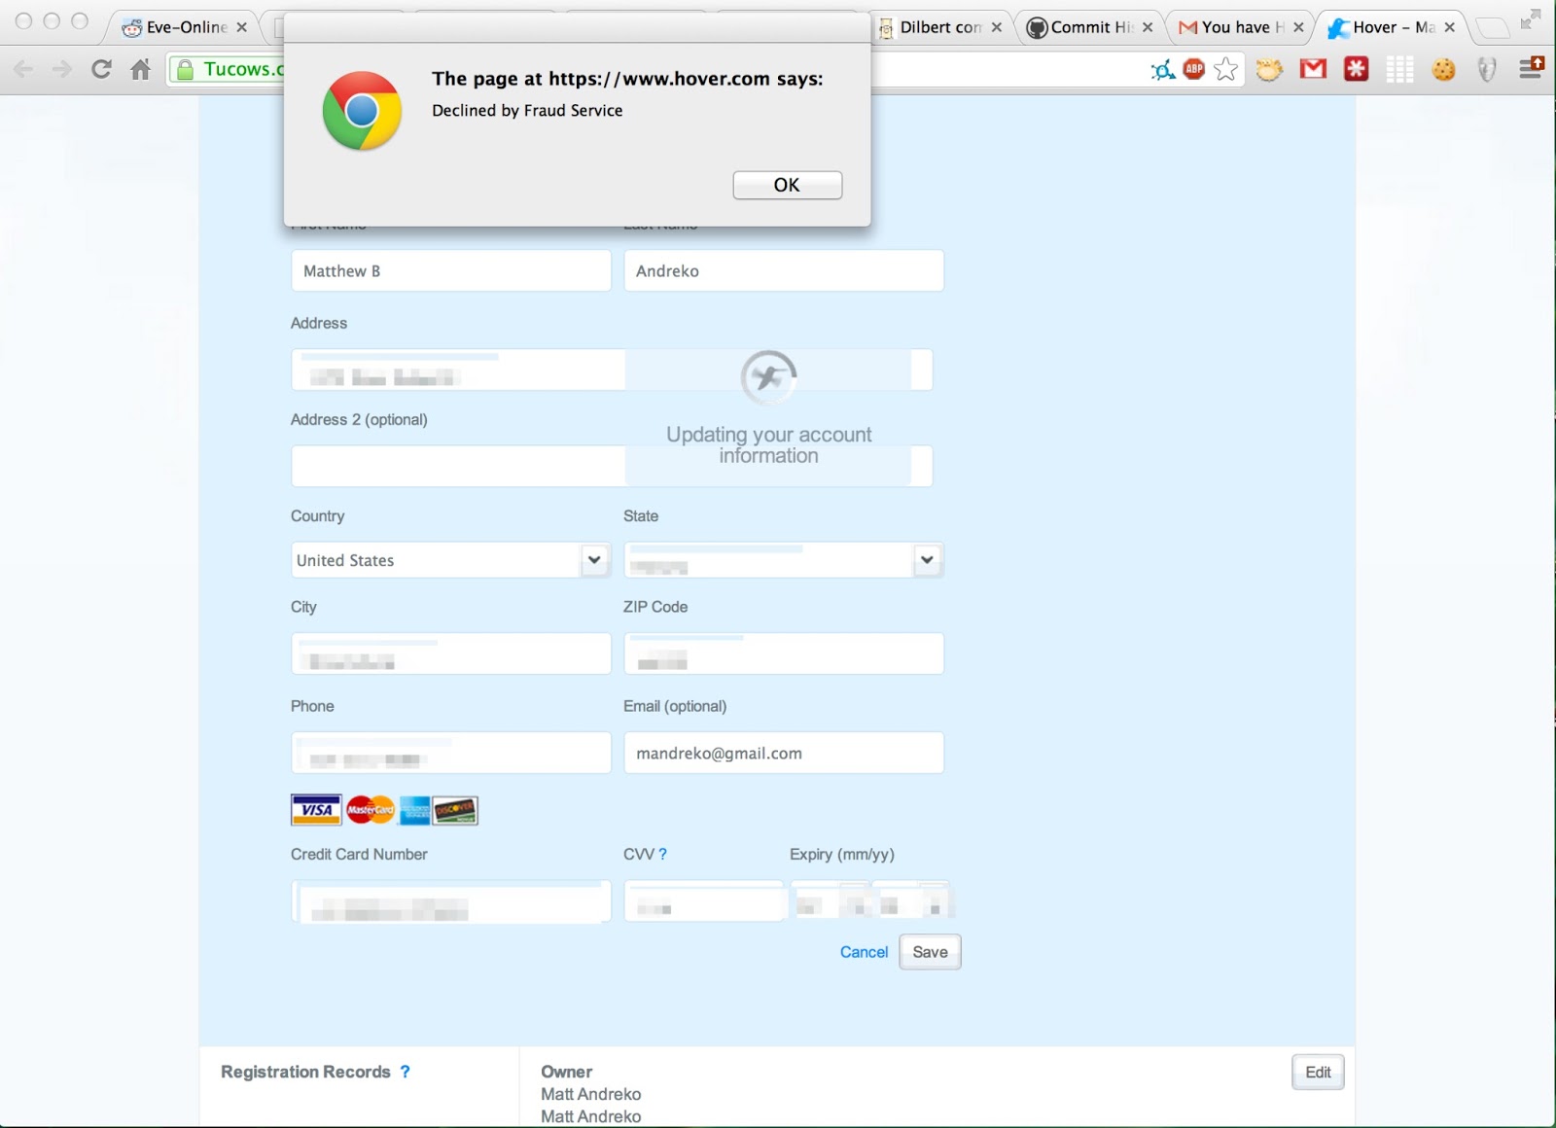The height and width of the screenshot is (1128, 1556).
Task: Click the Email field with mandreko@gmail.com
Action: (784, 753)
